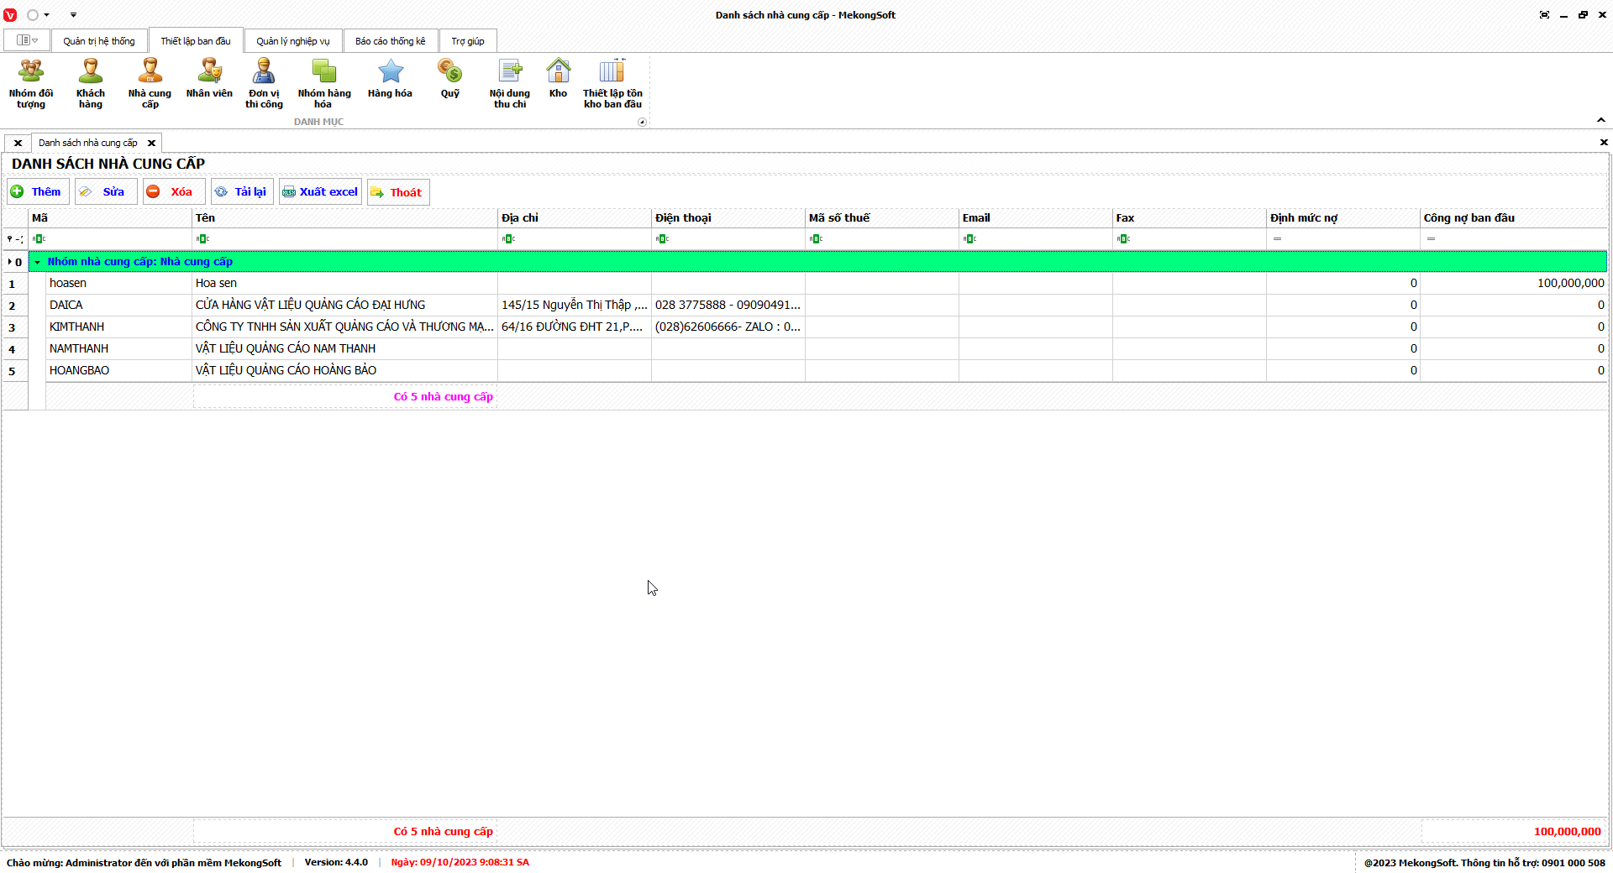The height and width of the screenshot is (873, 1613).
Task: Click the Xóa delete button
Action: [x=173, y=192]
